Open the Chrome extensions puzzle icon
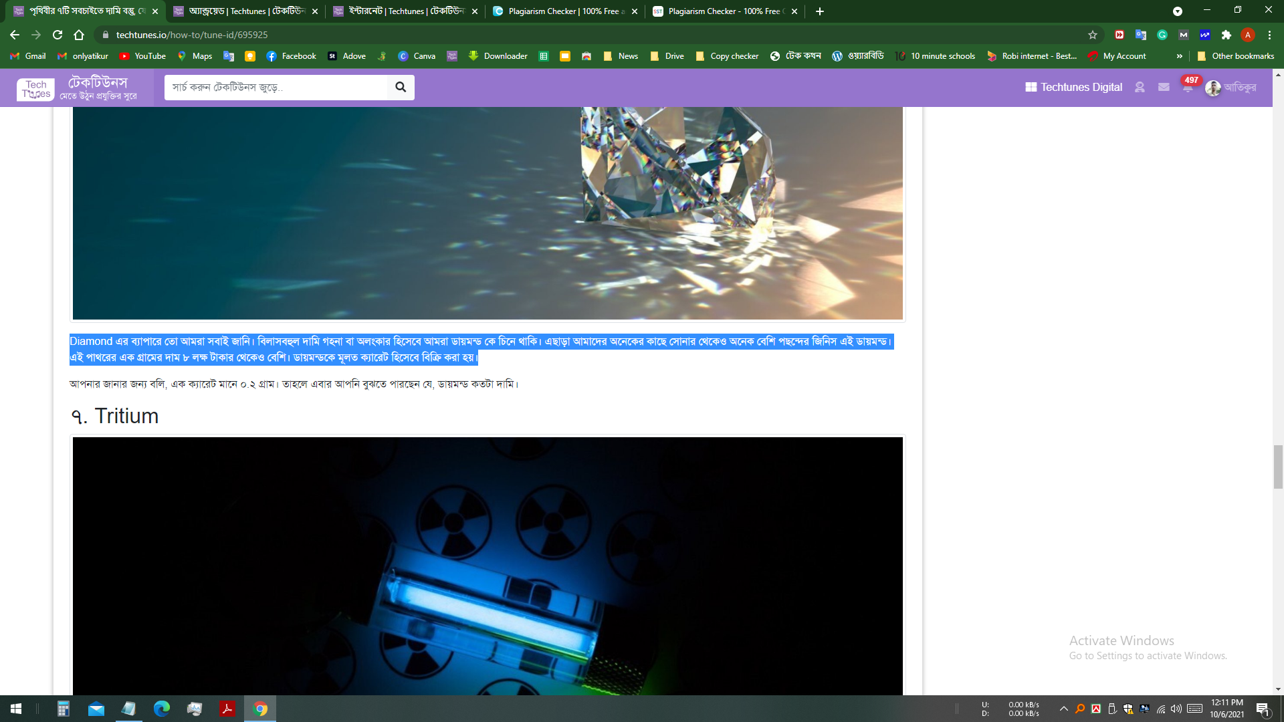 pos(1226,35)
